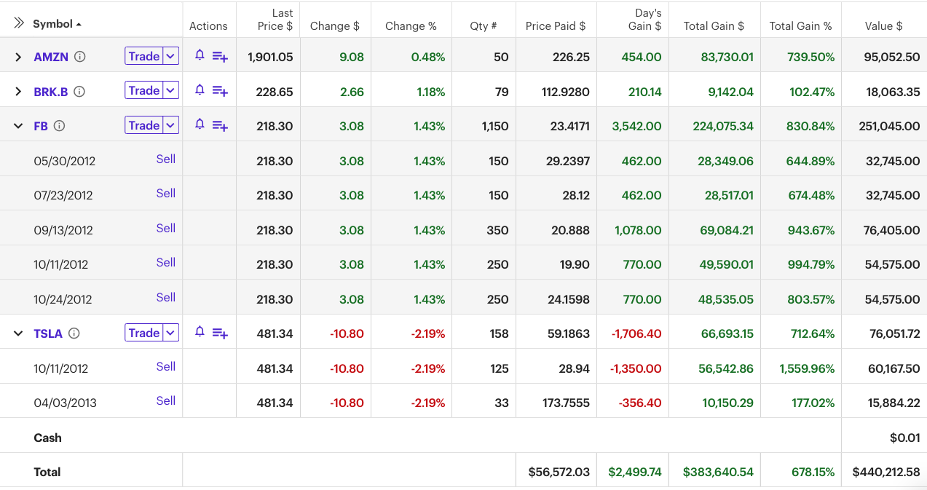Open info icon next to AMZN
The width and height of the screenshot is (927, 490).
(x=80, y=57)
